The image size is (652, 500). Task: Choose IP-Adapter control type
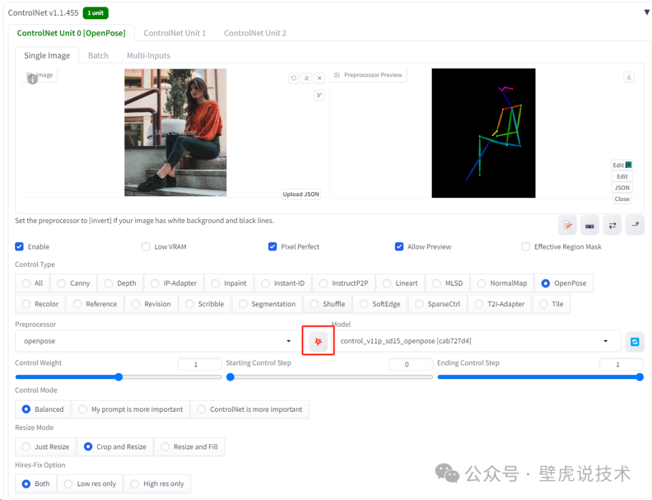(173, 283)
